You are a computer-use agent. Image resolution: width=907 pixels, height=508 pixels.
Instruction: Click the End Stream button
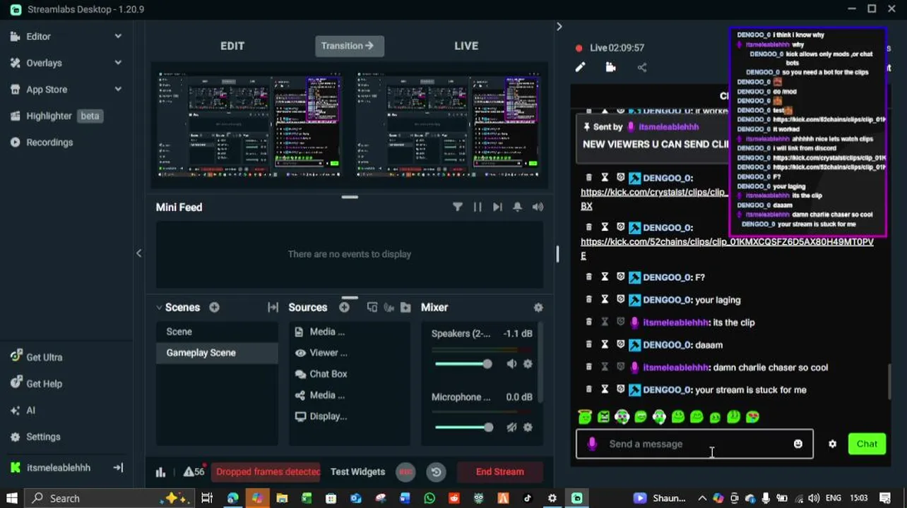coord(500,472)
